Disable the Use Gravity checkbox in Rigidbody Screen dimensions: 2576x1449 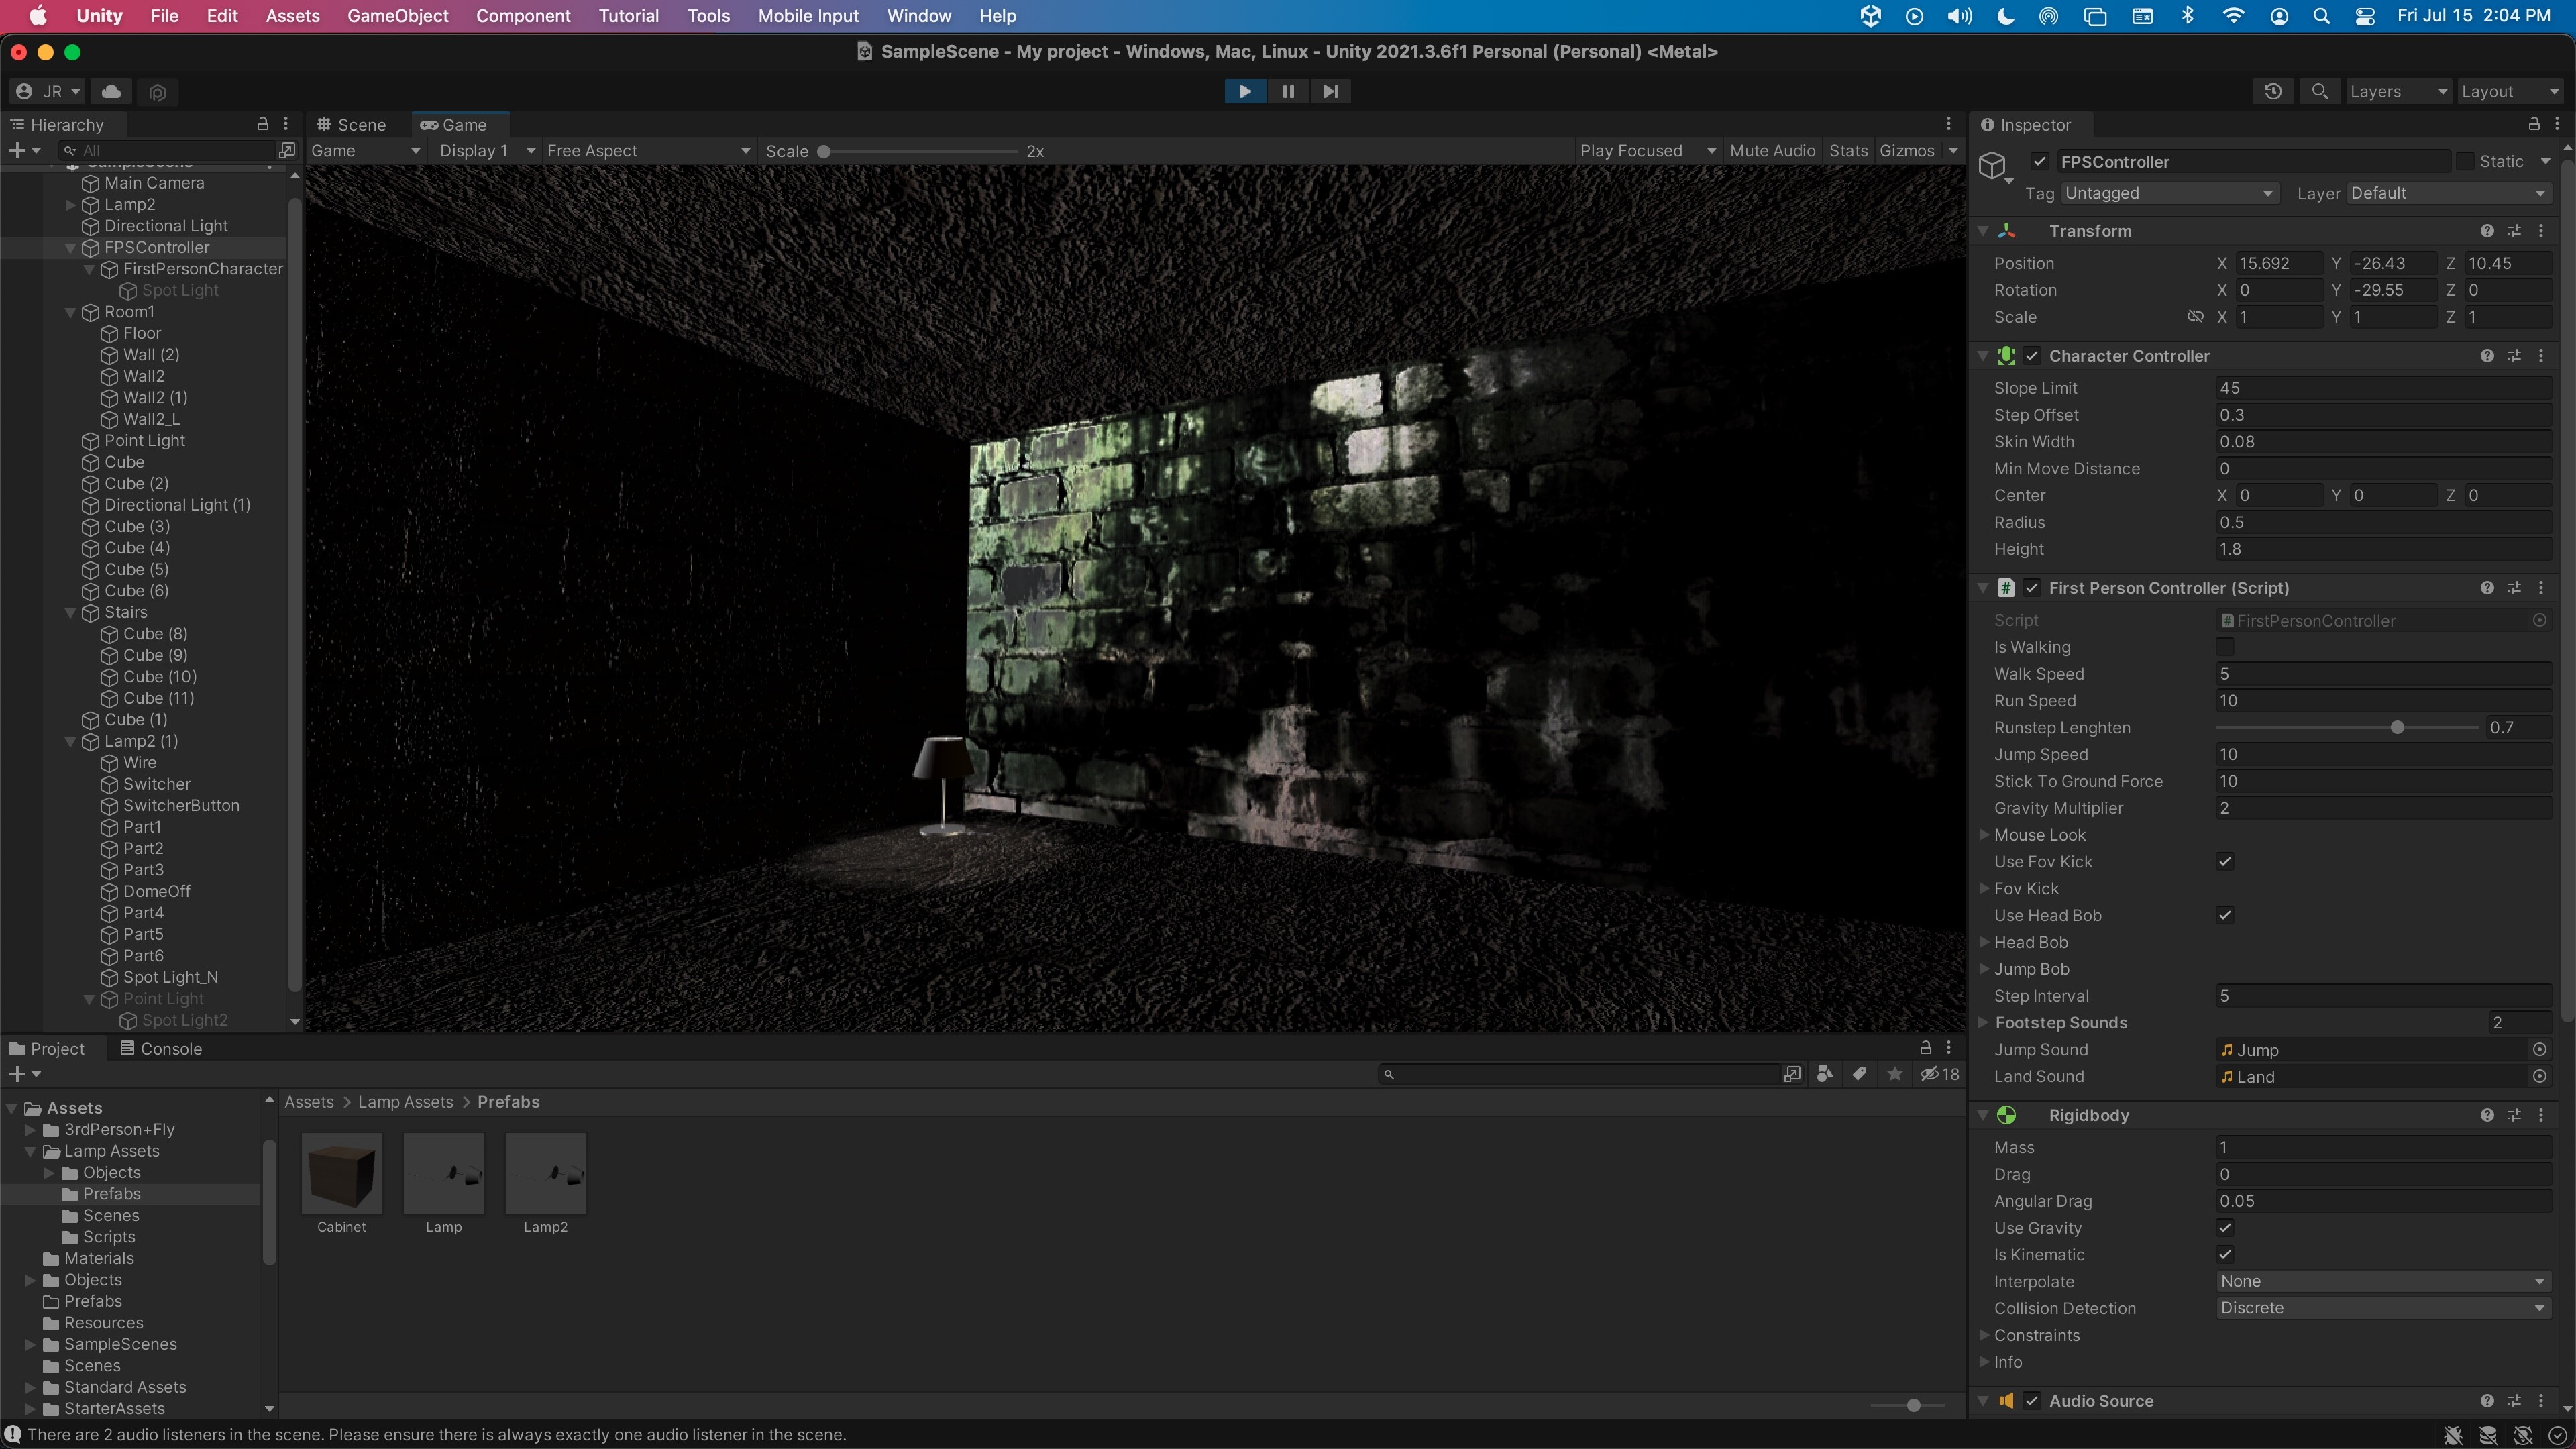click(2225, 1227)
